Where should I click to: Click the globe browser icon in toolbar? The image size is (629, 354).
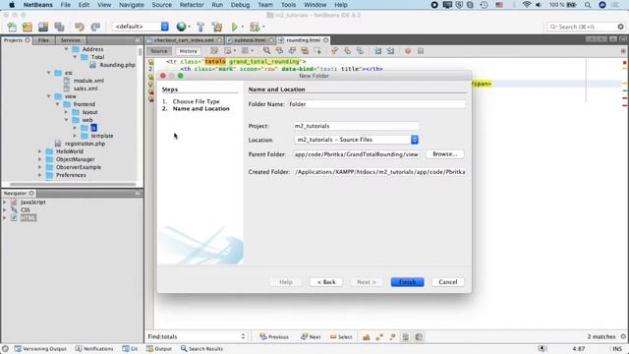(x=181, y=27)
